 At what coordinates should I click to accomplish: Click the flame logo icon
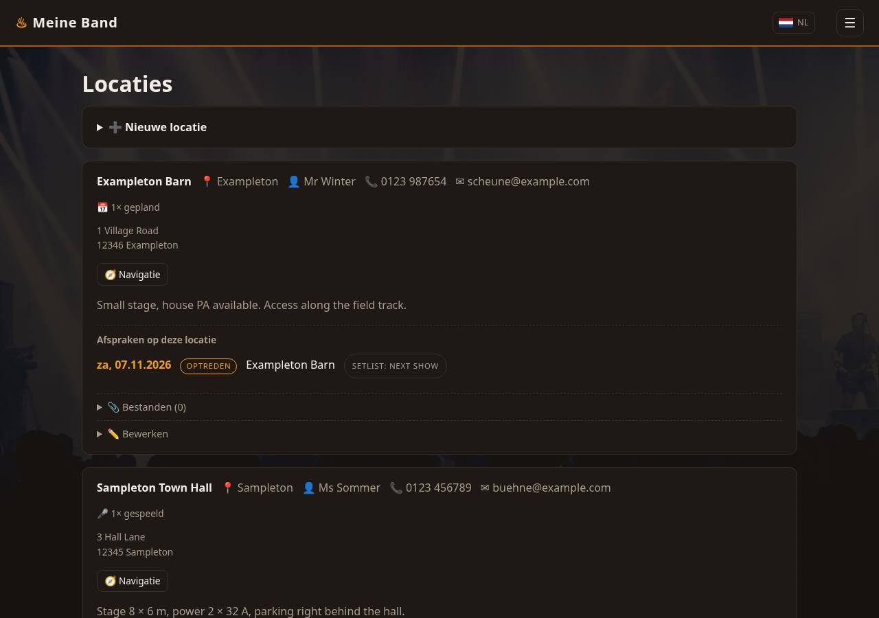point(21,23)
